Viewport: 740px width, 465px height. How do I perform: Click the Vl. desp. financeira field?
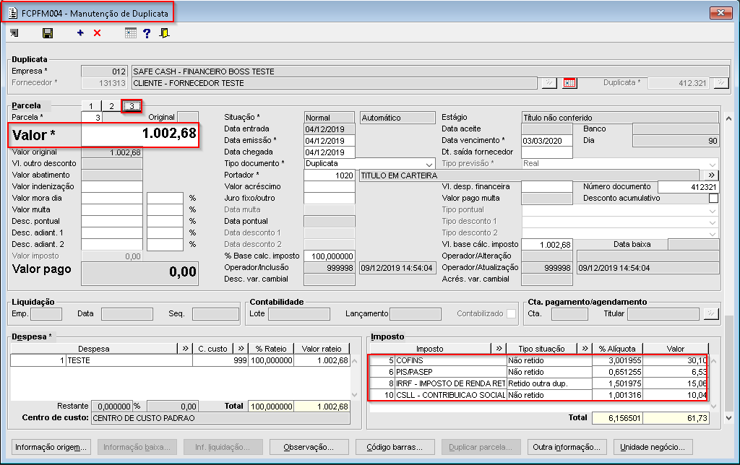pos(546,187)
